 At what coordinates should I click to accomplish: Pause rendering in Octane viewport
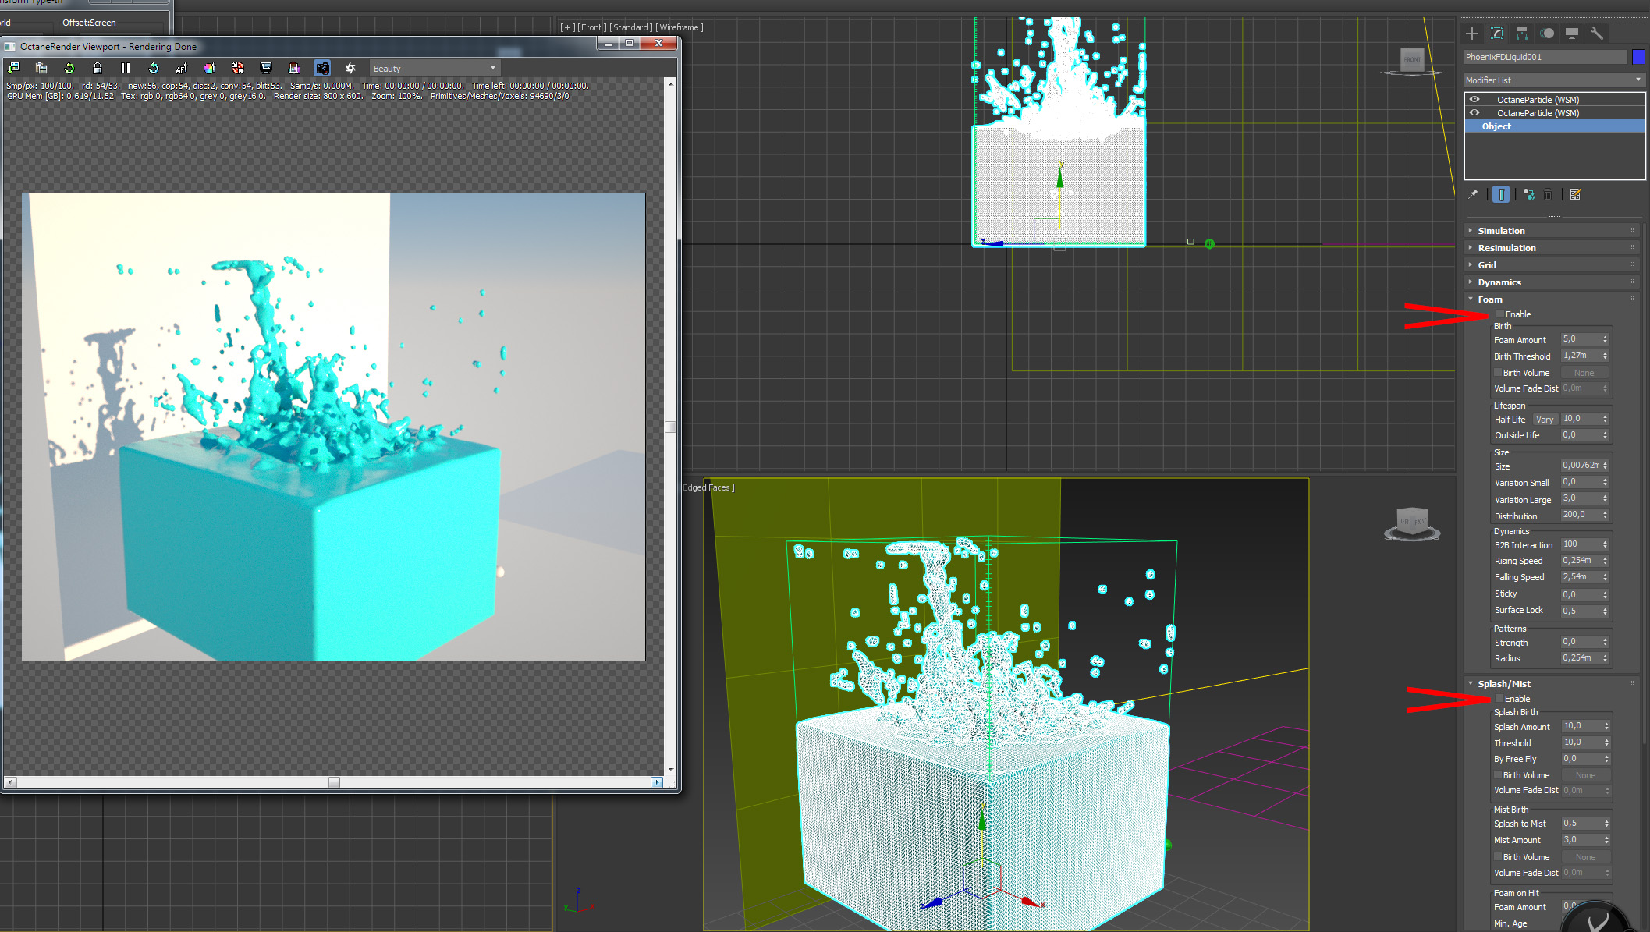click(125, 69)
